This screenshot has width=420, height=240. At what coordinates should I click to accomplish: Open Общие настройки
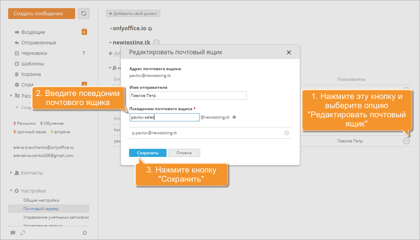41,200
